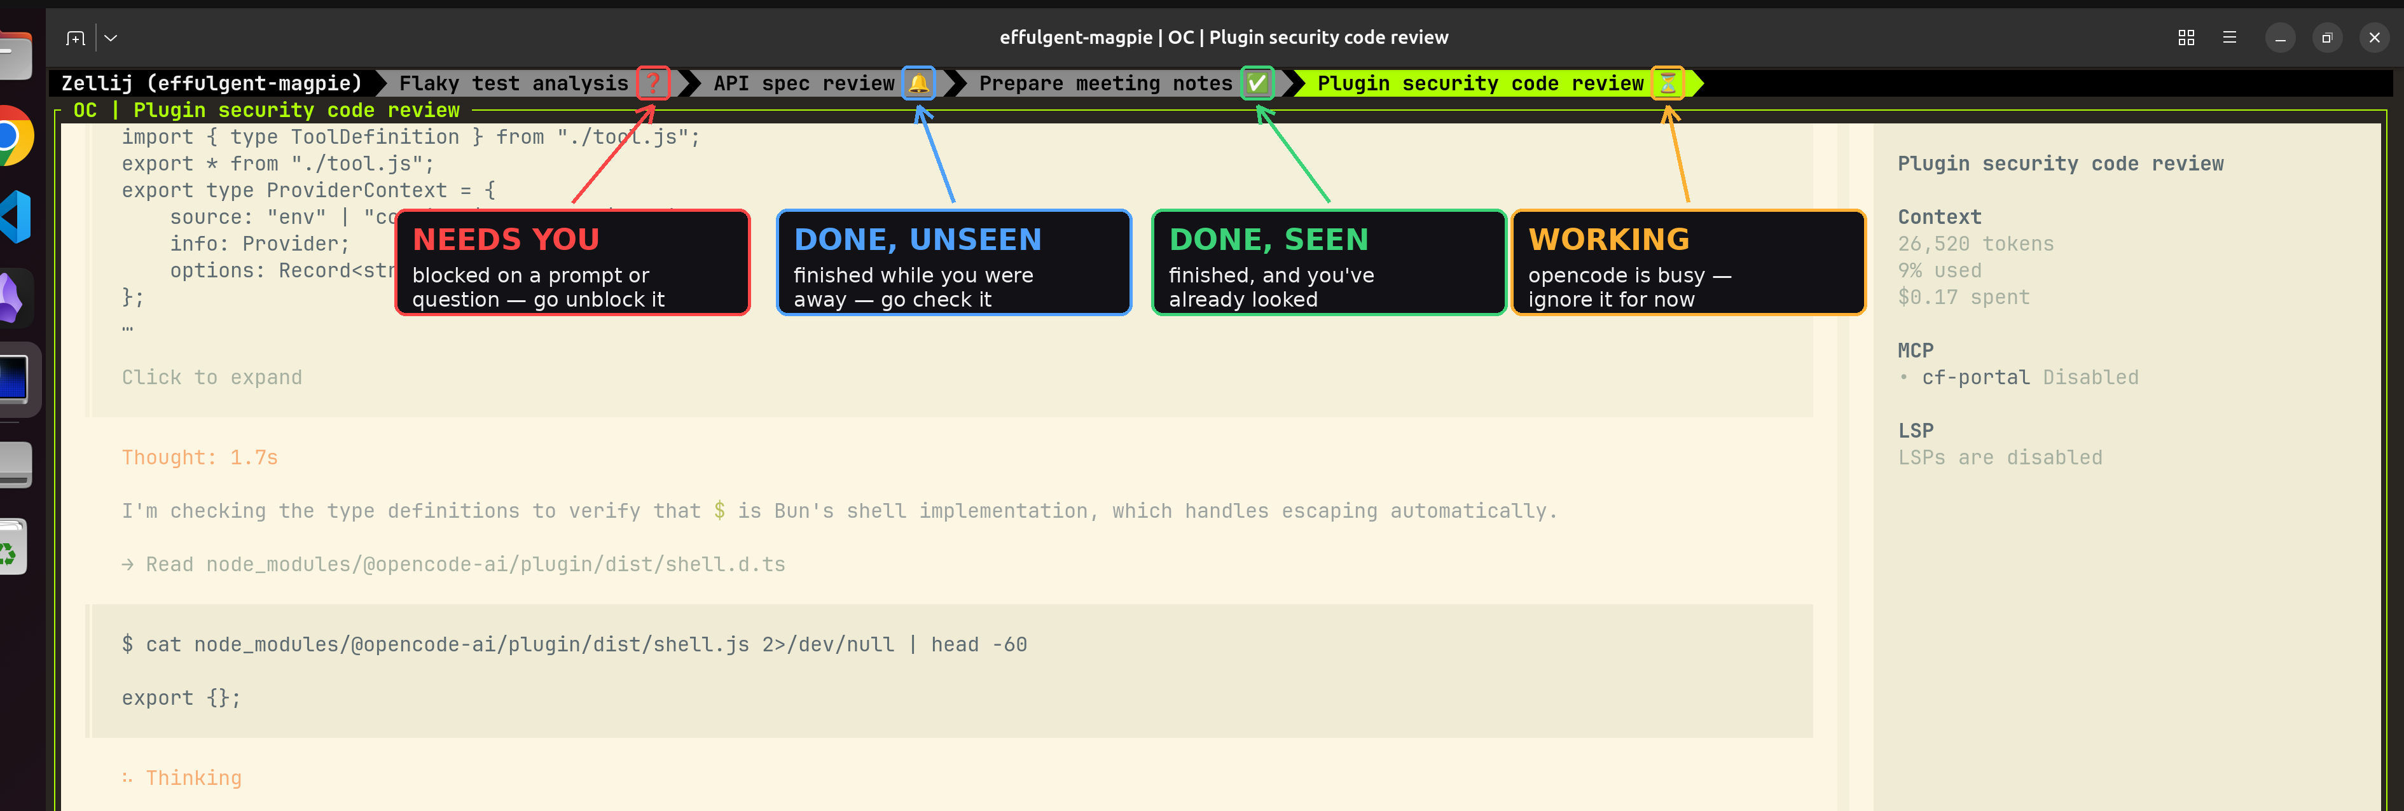2404x811 pixels.
Task: Open Visual Studio Code from the dock
Action: pyautogui.click(x=15, y=216)
